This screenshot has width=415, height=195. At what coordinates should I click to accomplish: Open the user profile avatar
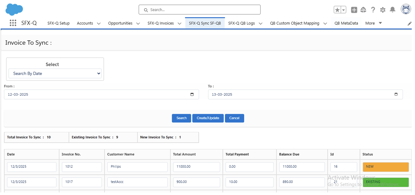[406, 9]
